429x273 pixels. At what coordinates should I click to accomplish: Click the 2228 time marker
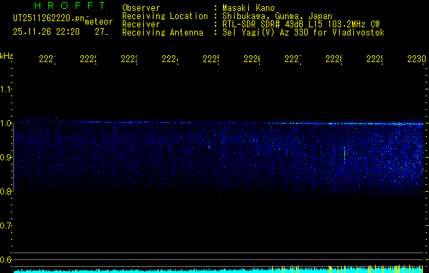[334, 59]
